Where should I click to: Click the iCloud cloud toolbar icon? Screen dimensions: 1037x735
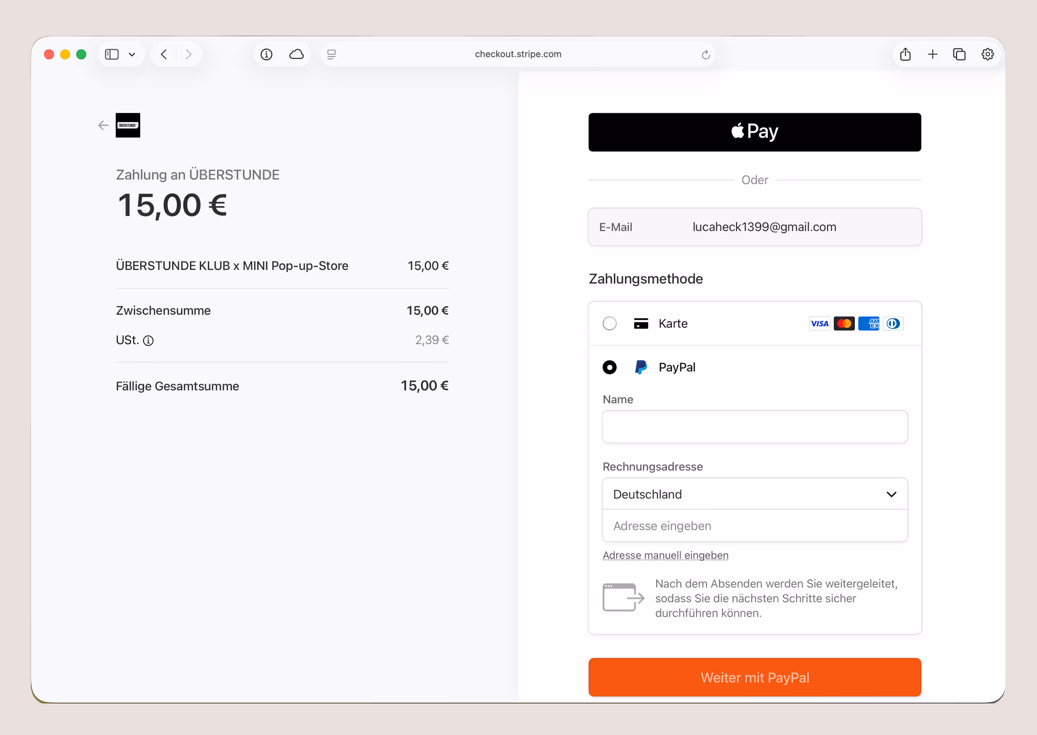tap(297, 54)
